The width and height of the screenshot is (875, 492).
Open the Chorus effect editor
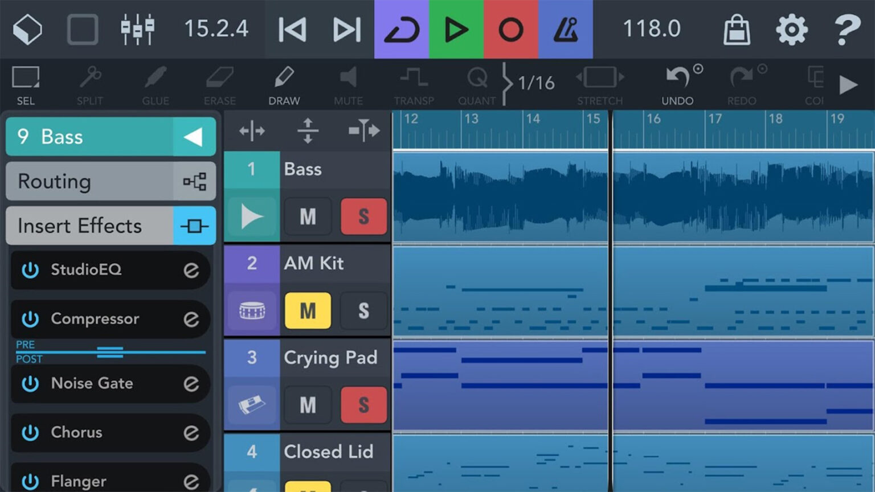(x=192, y=433)
